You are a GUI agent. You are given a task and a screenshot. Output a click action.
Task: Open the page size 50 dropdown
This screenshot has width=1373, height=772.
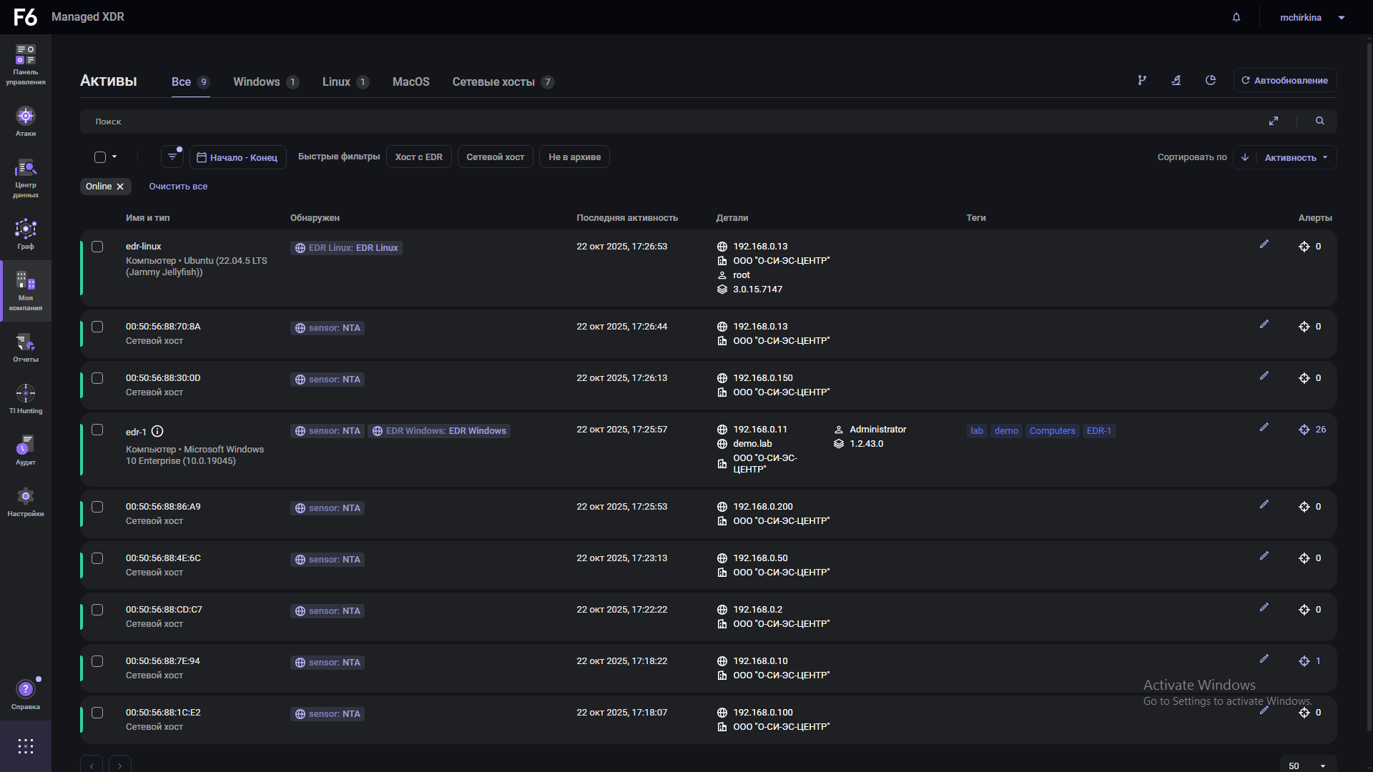(1307, 766)
